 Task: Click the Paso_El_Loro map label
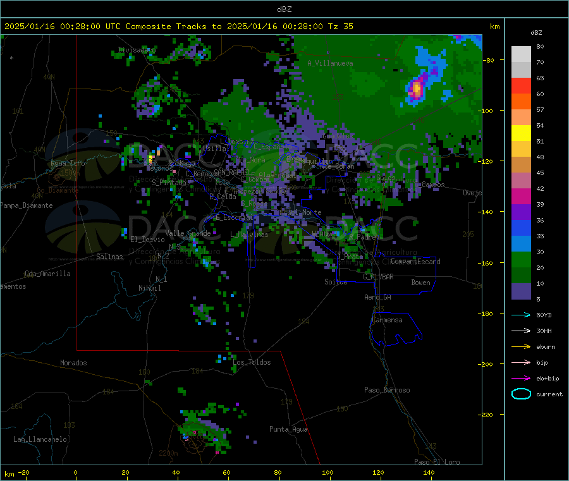[437, 462]
